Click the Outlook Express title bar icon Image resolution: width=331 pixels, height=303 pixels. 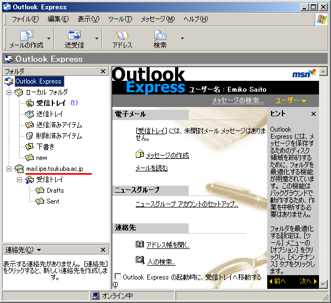pos(7,7)
